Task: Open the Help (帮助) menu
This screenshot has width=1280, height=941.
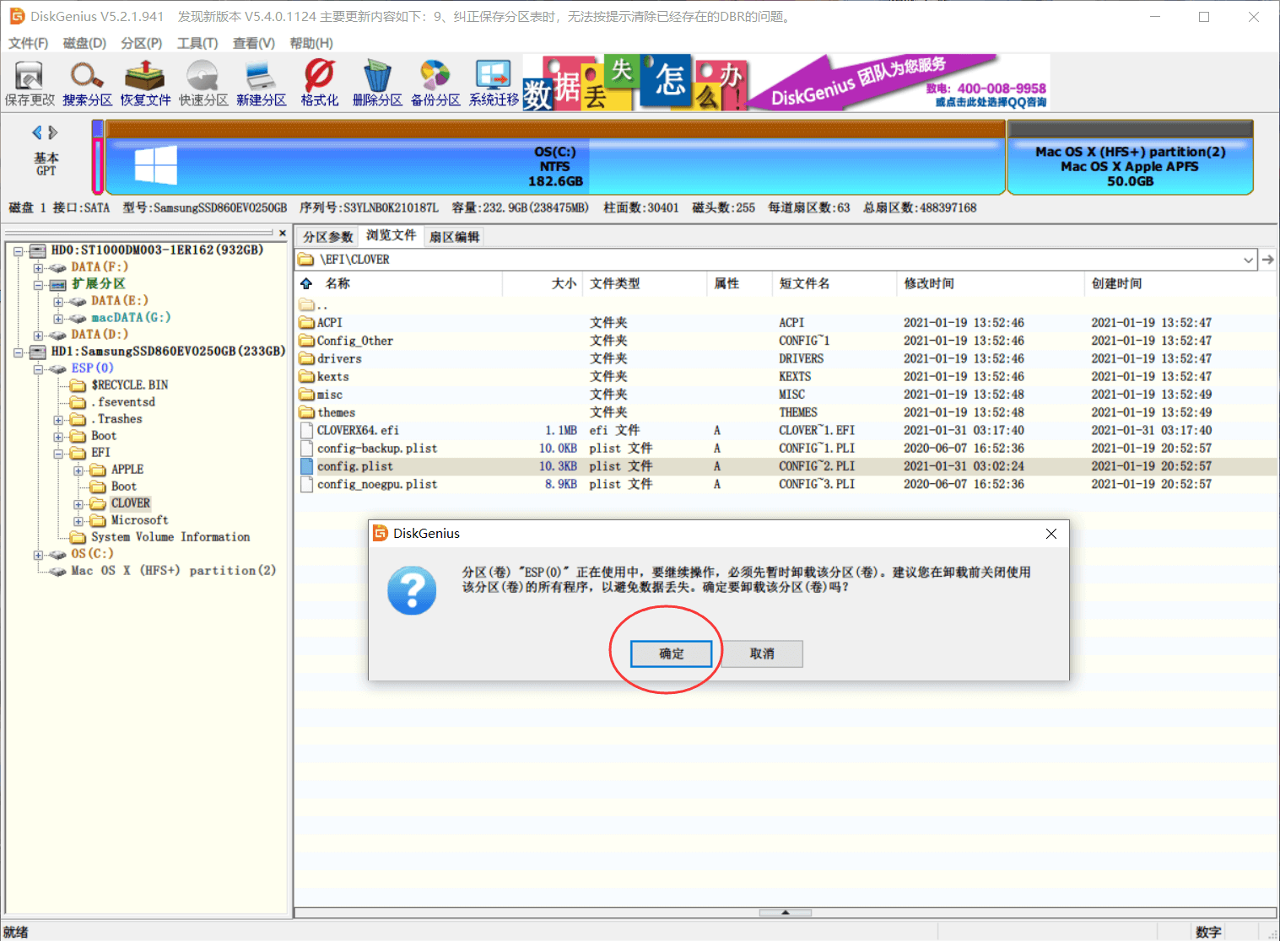Action: pos(311,43)
